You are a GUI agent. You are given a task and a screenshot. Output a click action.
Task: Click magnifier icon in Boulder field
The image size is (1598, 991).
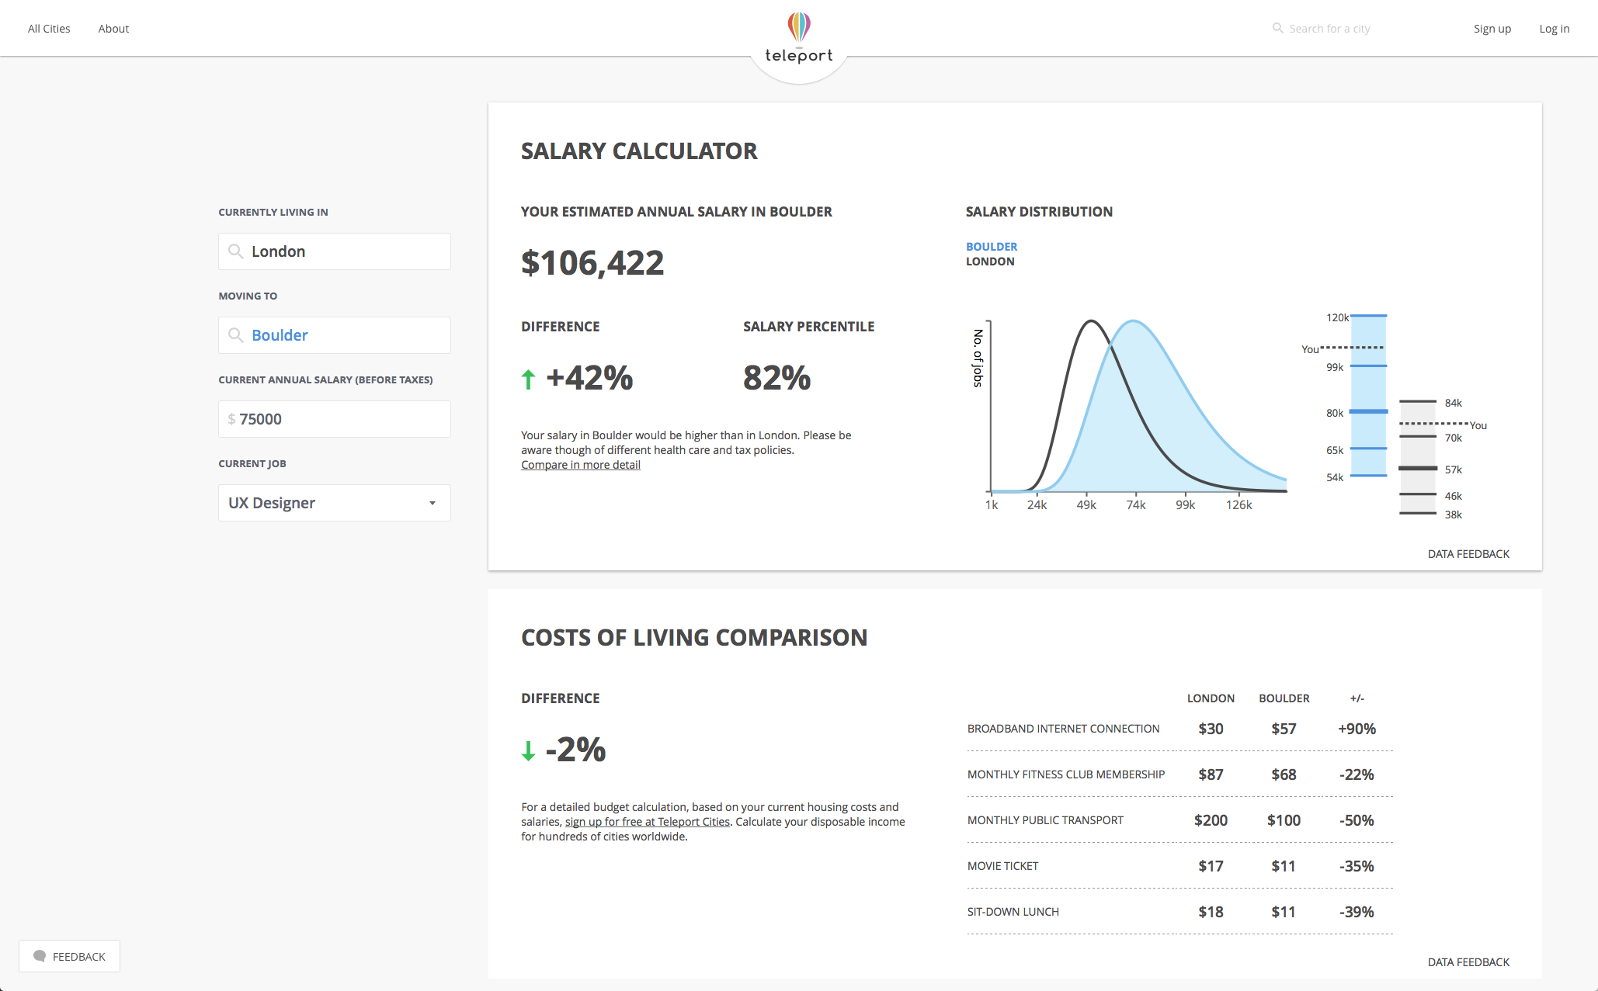coord(235,335)
